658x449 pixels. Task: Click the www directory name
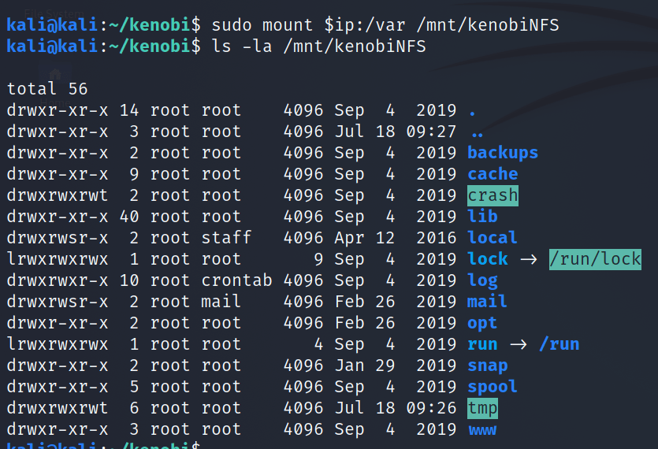[x=482, y=429]
